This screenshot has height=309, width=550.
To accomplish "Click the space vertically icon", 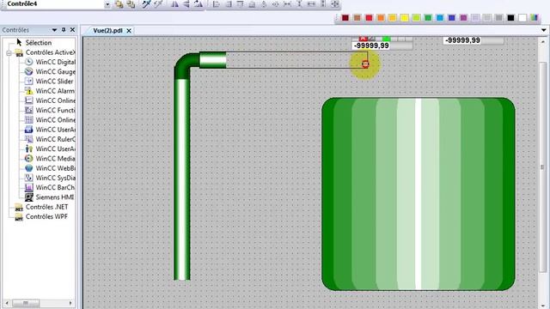I will click(x=299, y=4).
